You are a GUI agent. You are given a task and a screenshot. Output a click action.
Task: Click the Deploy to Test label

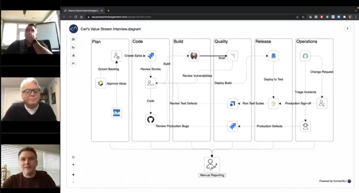tap(273, 79)
